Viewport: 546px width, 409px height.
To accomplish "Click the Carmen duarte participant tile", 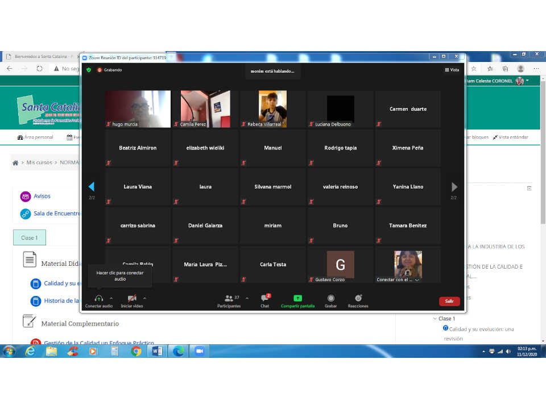I will coord(408,109).
